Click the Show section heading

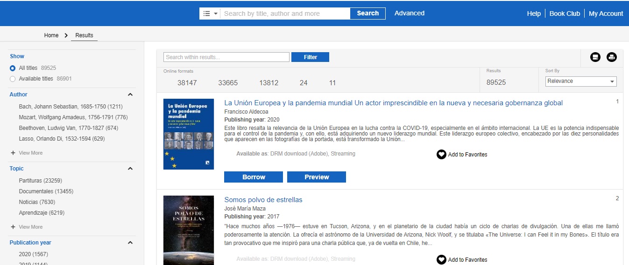coord(17,56)
